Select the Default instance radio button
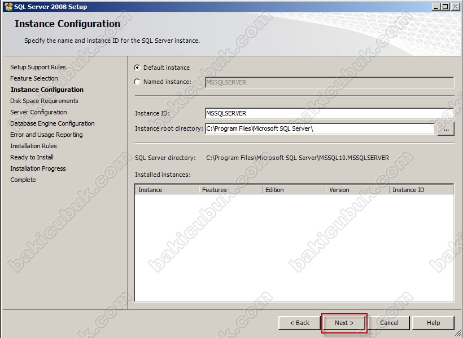Viewport: 463px width, 338px height. click(137, 68)
